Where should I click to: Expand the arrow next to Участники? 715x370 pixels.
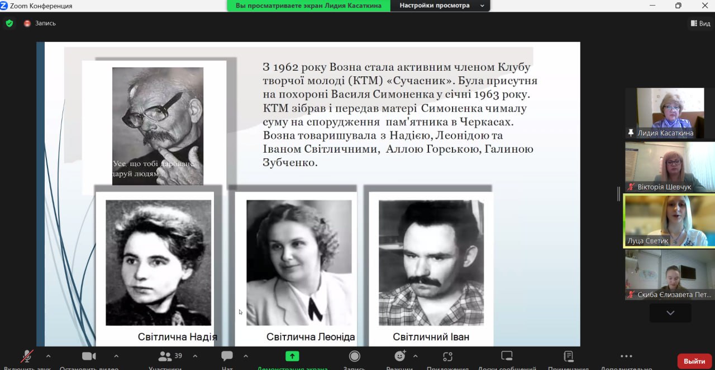pyautogui.click(x=195, y=356)
